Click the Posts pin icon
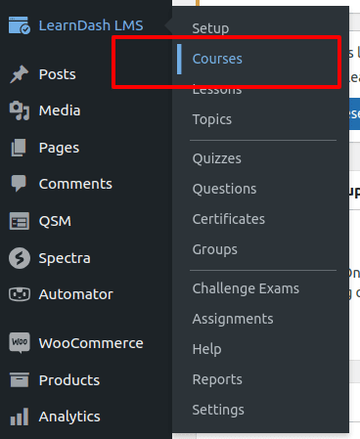This screenshot has height=439, width=360. click(19, 74)
